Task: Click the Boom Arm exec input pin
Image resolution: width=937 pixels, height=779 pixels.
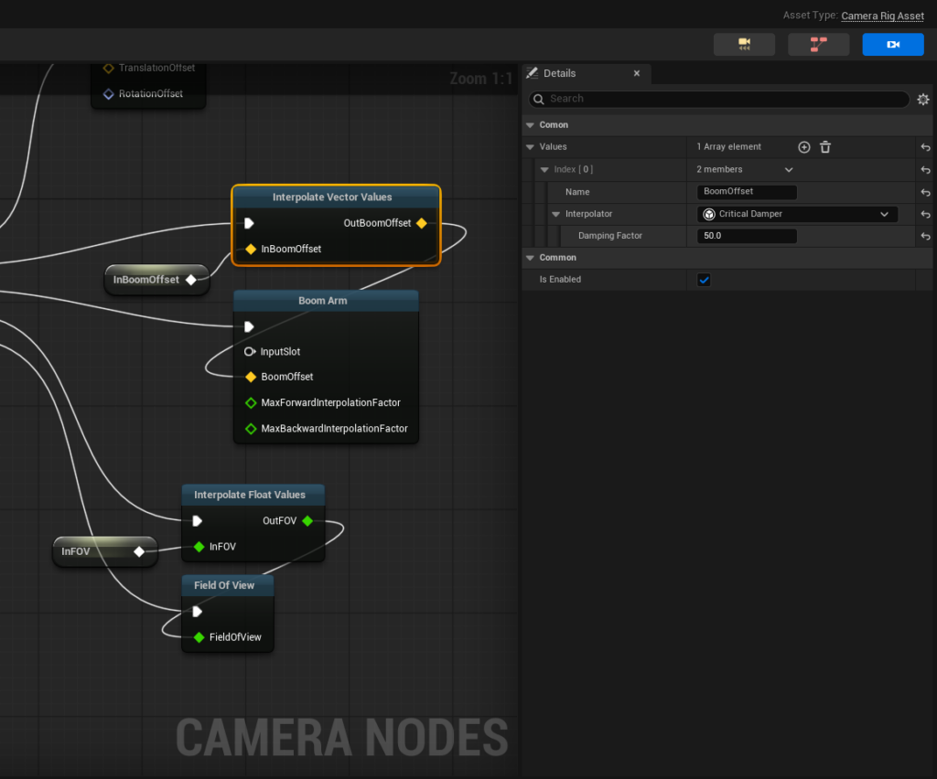Action: 249,326
